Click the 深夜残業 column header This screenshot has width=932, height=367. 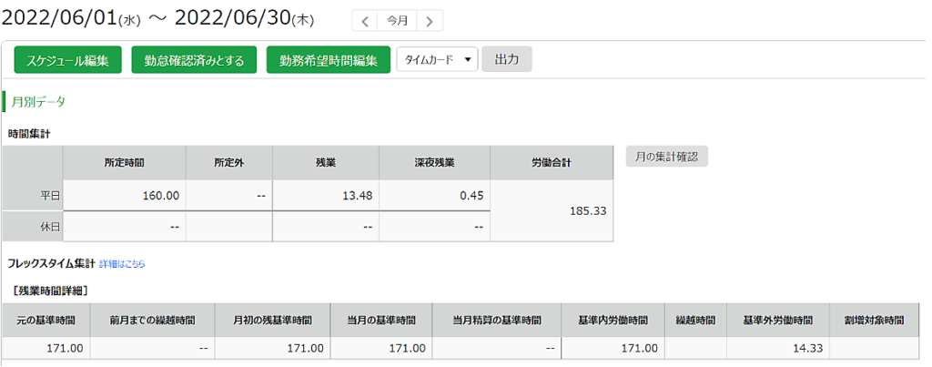coord(434,162)
